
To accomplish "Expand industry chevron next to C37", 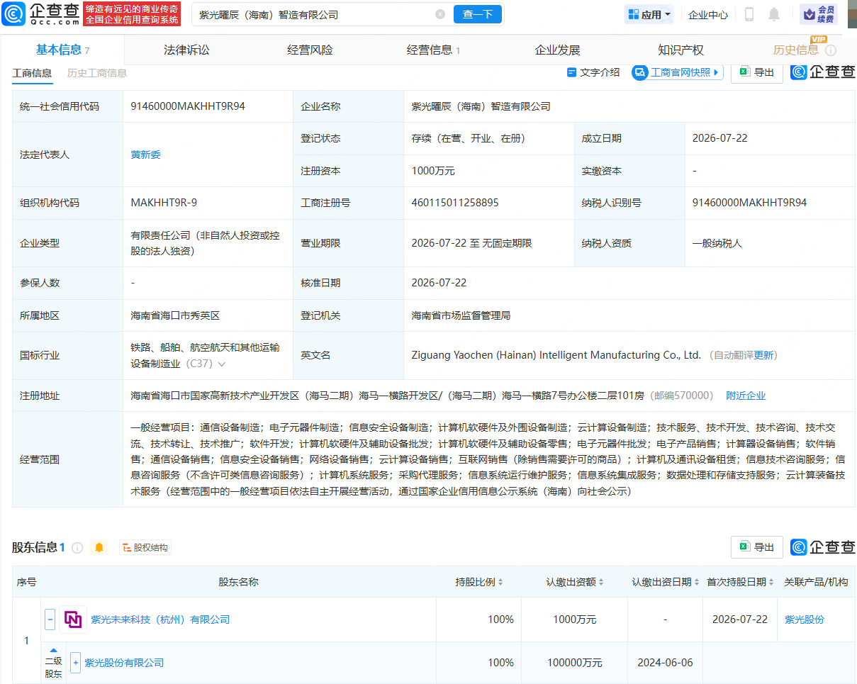I will point(222,364).
